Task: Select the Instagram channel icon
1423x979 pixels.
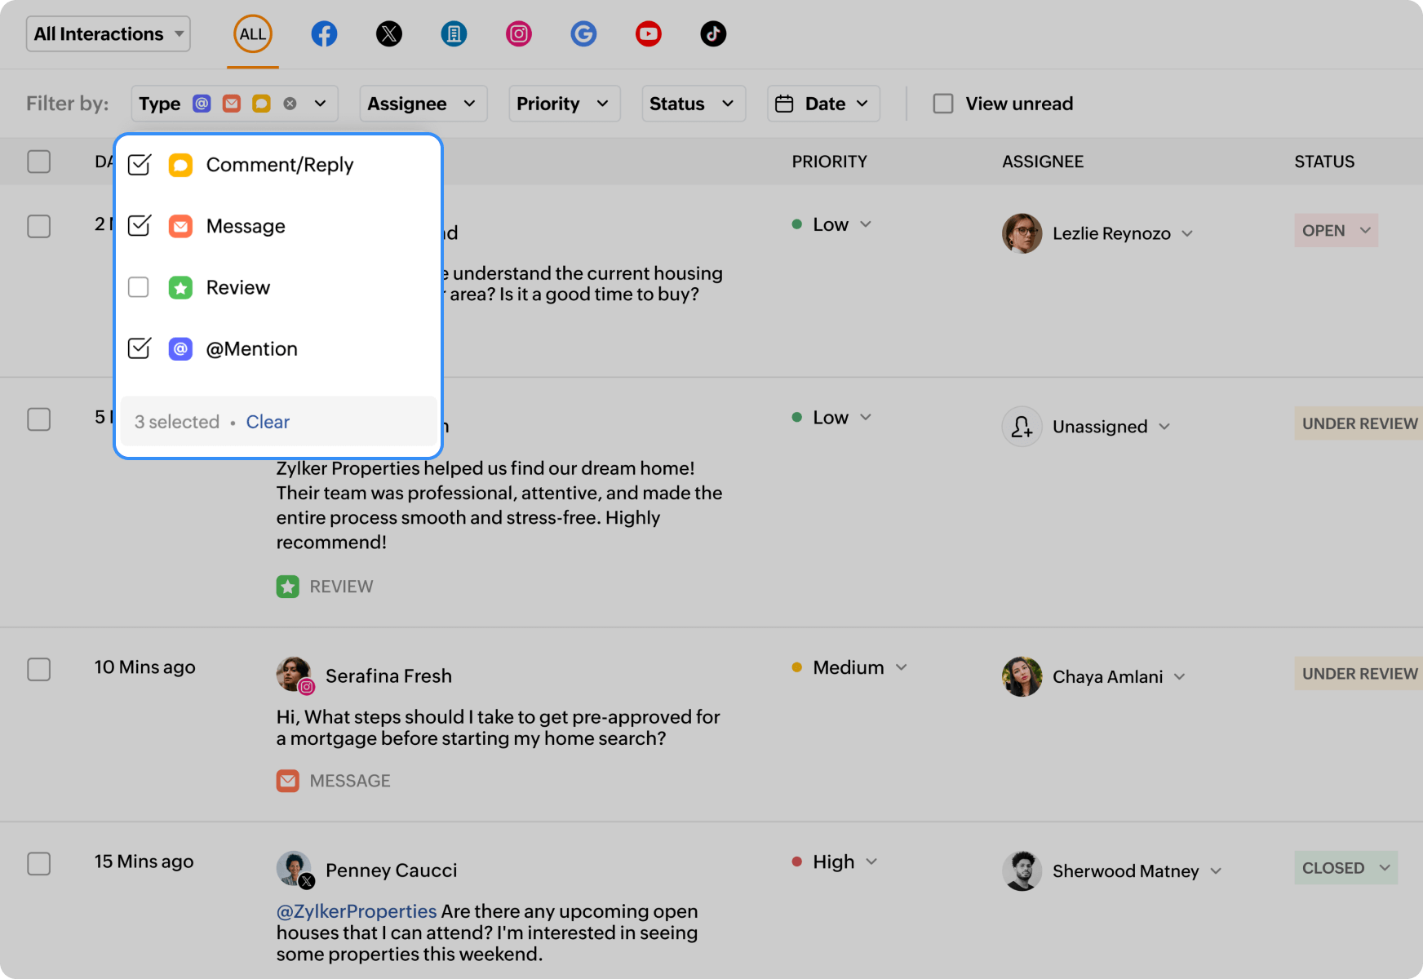Action: pyautogui.click(x=519, y=33)
